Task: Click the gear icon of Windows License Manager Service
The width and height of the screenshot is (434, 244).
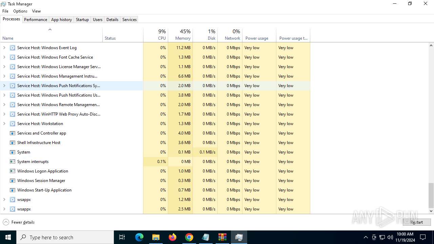Action: [13, 67]
